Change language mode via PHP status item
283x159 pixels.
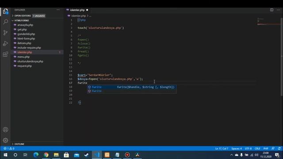tap(266, 148)
